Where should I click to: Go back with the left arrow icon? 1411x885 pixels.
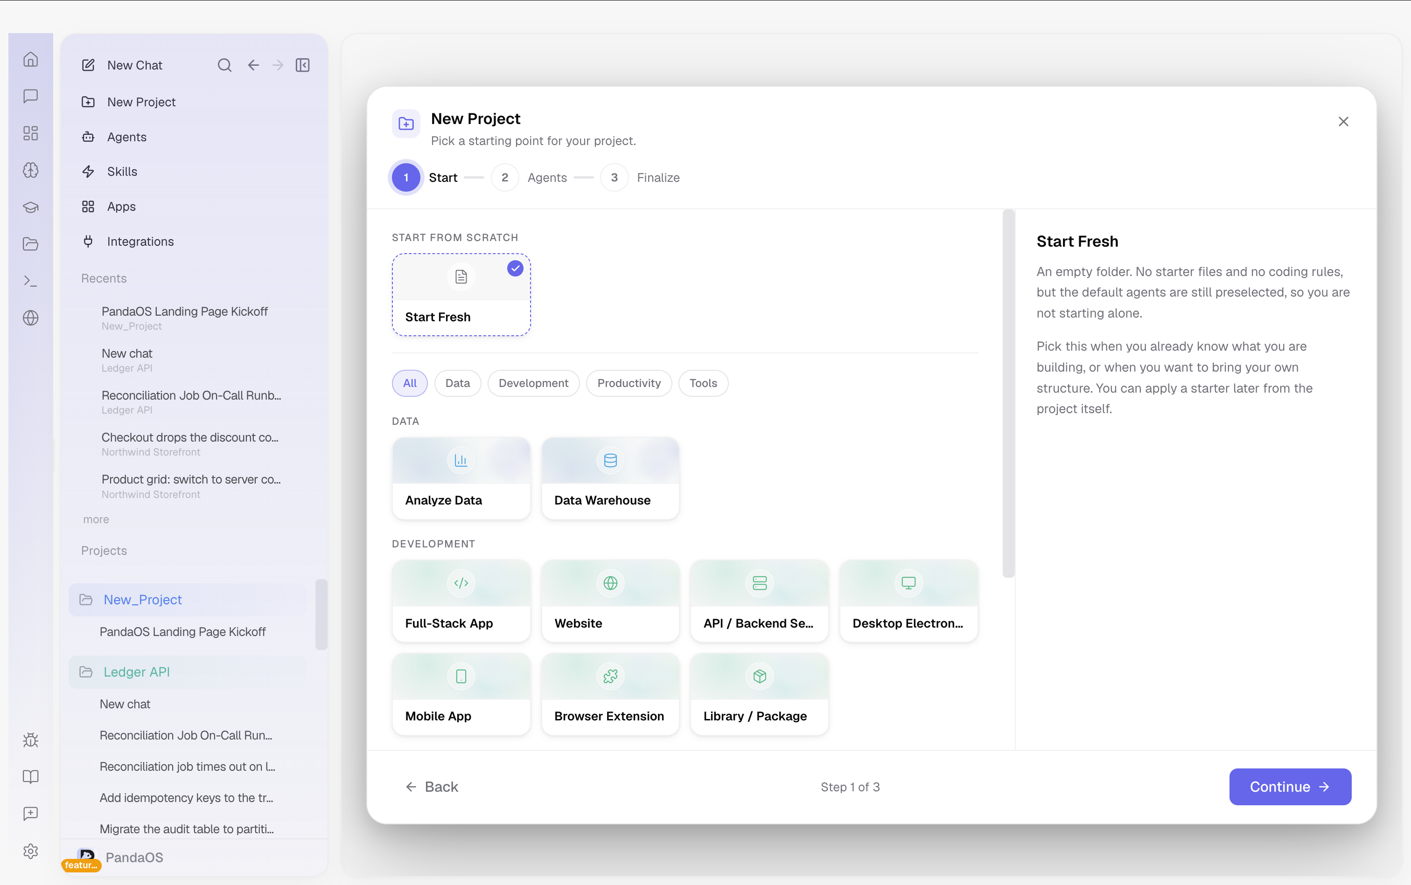(253, 65)
